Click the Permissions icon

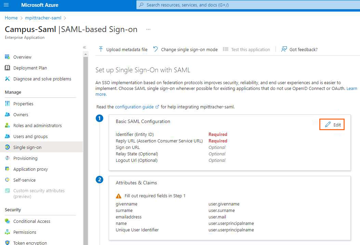click(7, 232)
